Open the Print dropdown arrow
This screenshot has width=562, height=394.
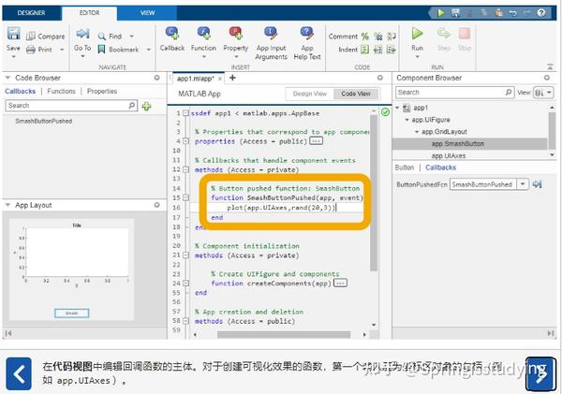[62, 50]
